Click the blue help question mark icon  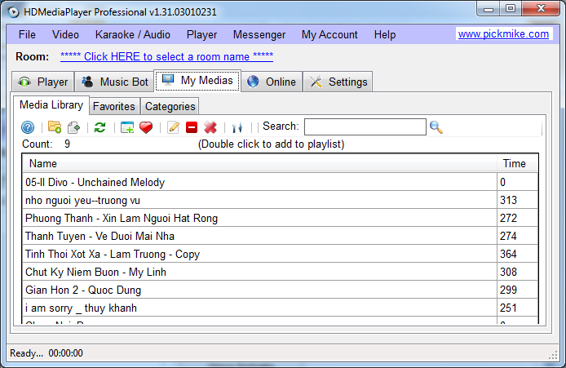tap(28, 127)
